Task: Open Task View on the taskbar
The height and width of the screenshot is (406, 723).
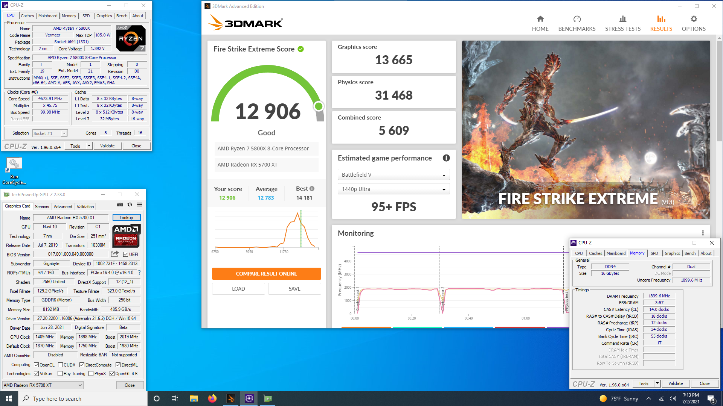Action: (x=175, y=398)
